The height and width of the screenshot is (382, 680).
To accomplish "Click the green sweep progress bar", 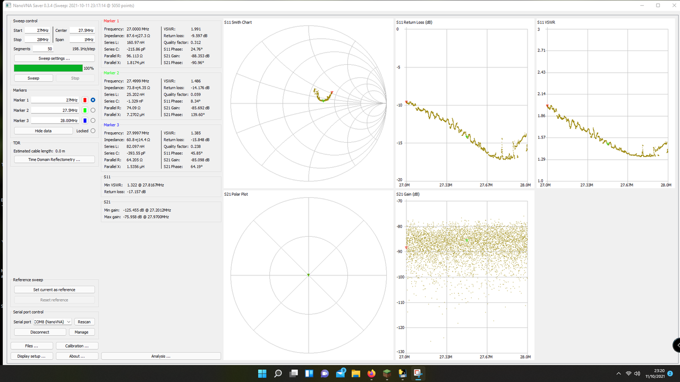I will point(48,68).
